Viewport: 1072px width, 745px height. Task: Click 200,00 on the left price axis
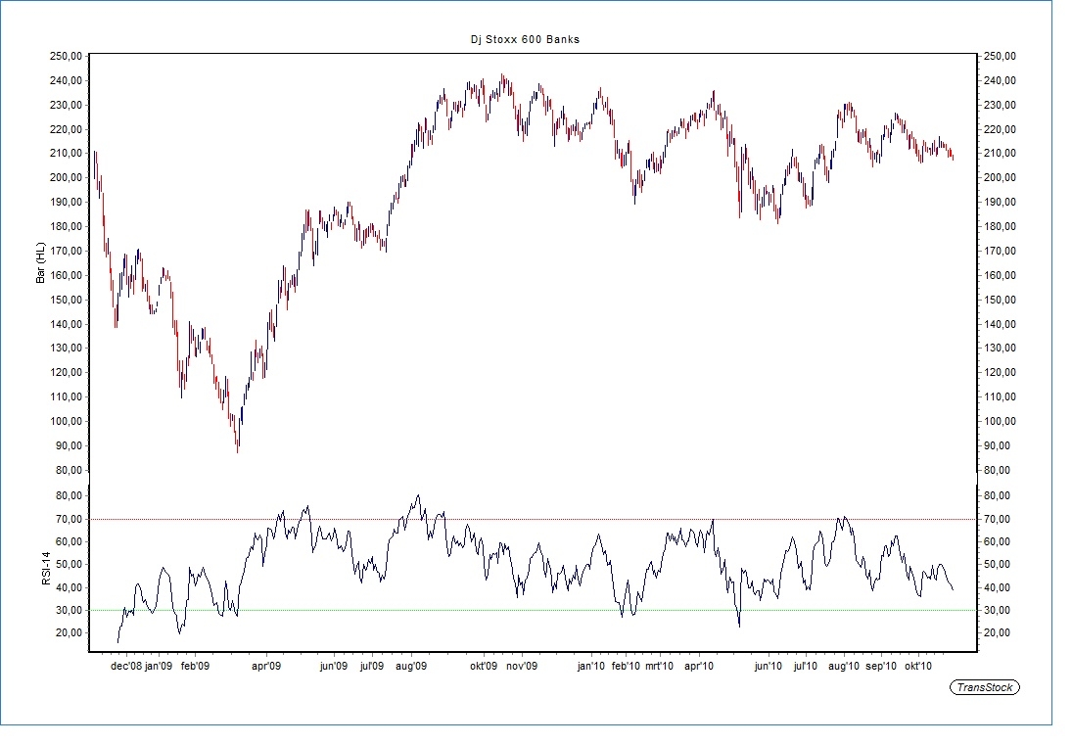(x=64, y=178)
